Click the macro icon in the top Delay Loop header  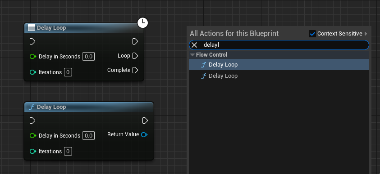(32, 28)
